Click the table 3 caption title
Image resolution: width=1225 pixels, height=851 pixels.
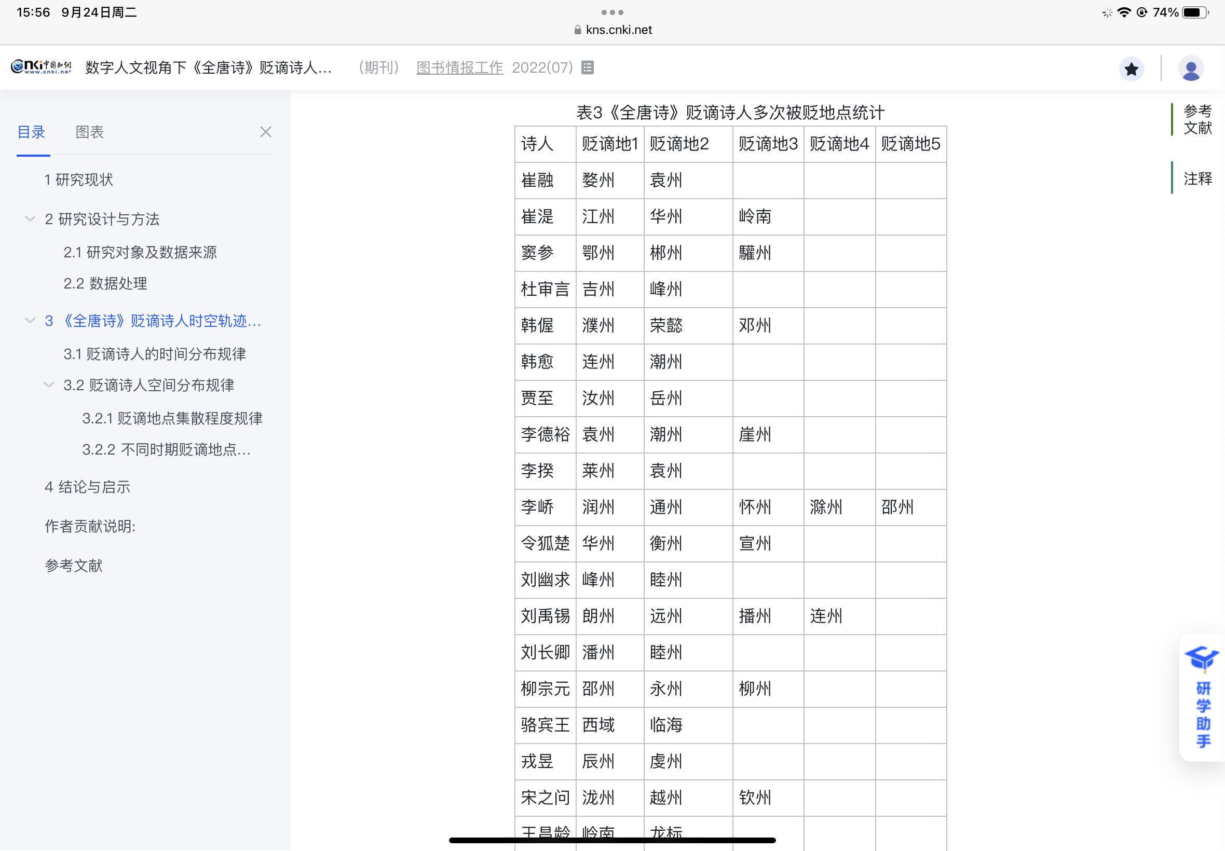tap(730, 113)
